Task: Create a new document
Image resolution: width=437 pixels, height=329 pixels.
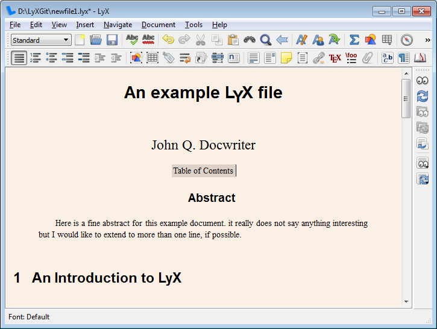Action: (x=80, y=40)
